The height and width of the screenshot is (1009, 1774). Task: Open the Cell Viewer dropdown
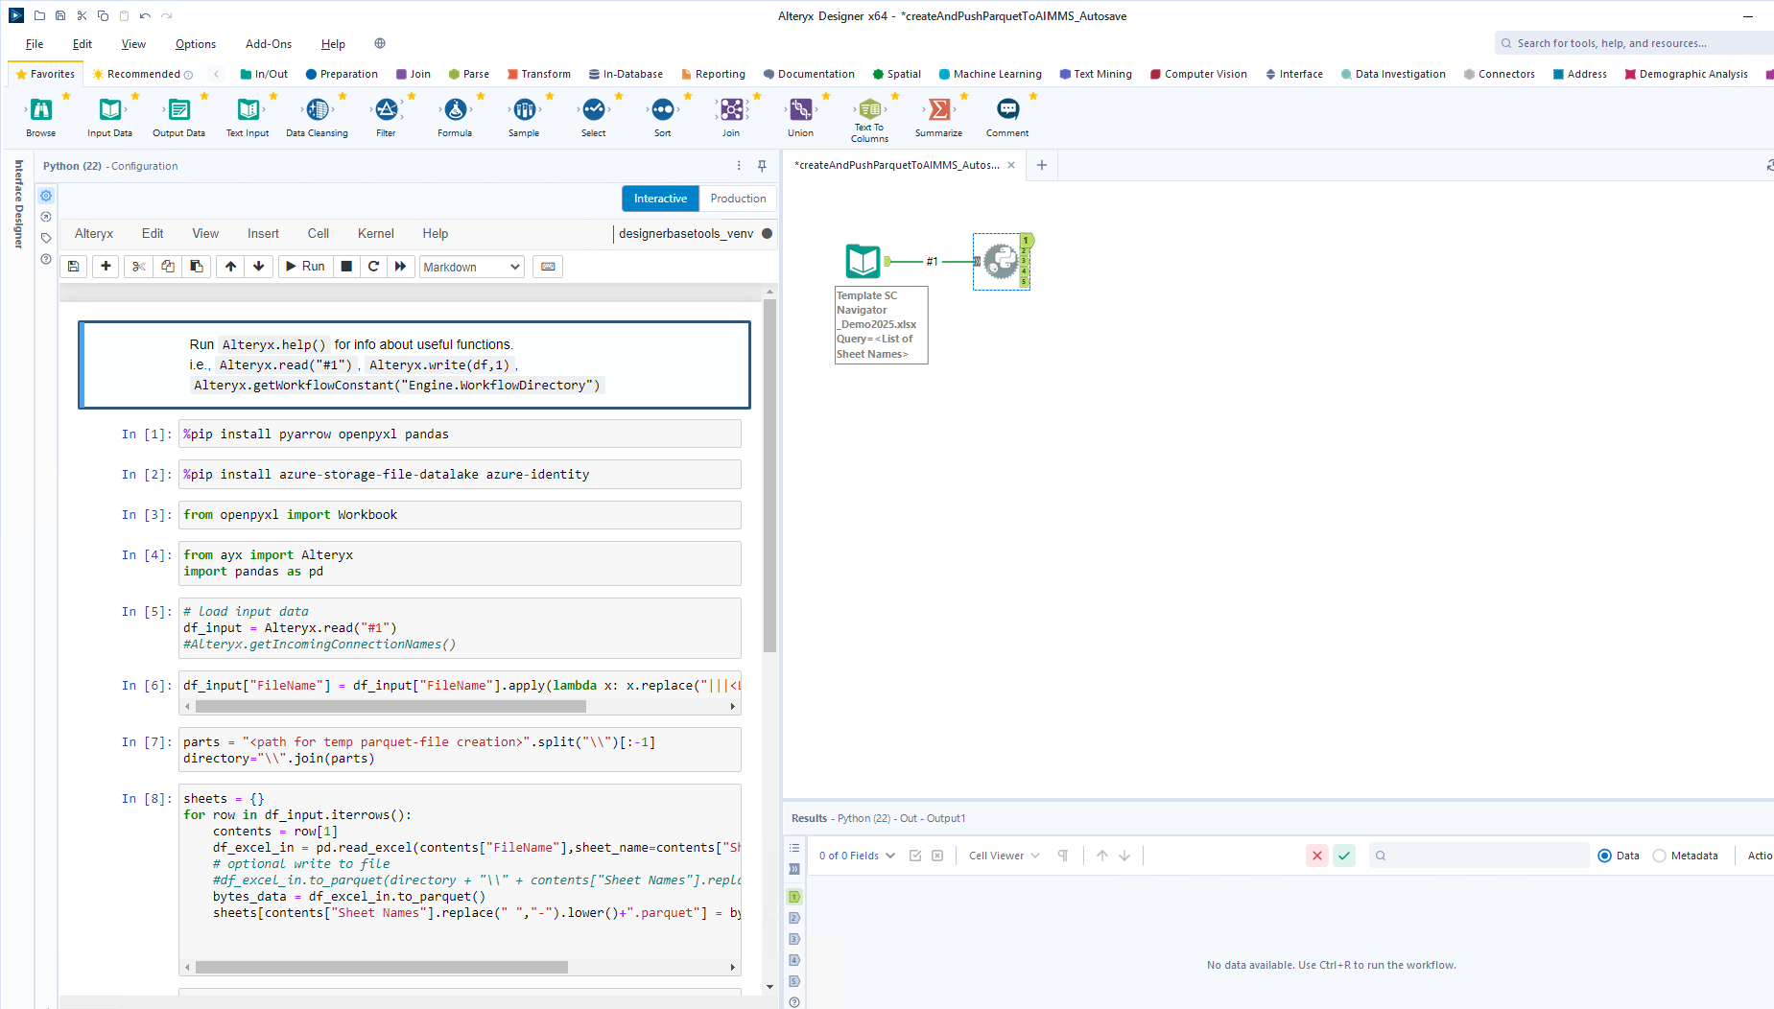pos(1004,856)
